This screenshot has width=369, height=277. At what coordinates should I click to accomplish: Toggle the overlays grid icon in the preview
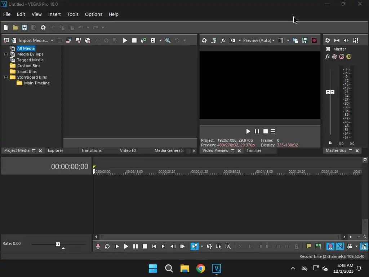tap(280, 40)
